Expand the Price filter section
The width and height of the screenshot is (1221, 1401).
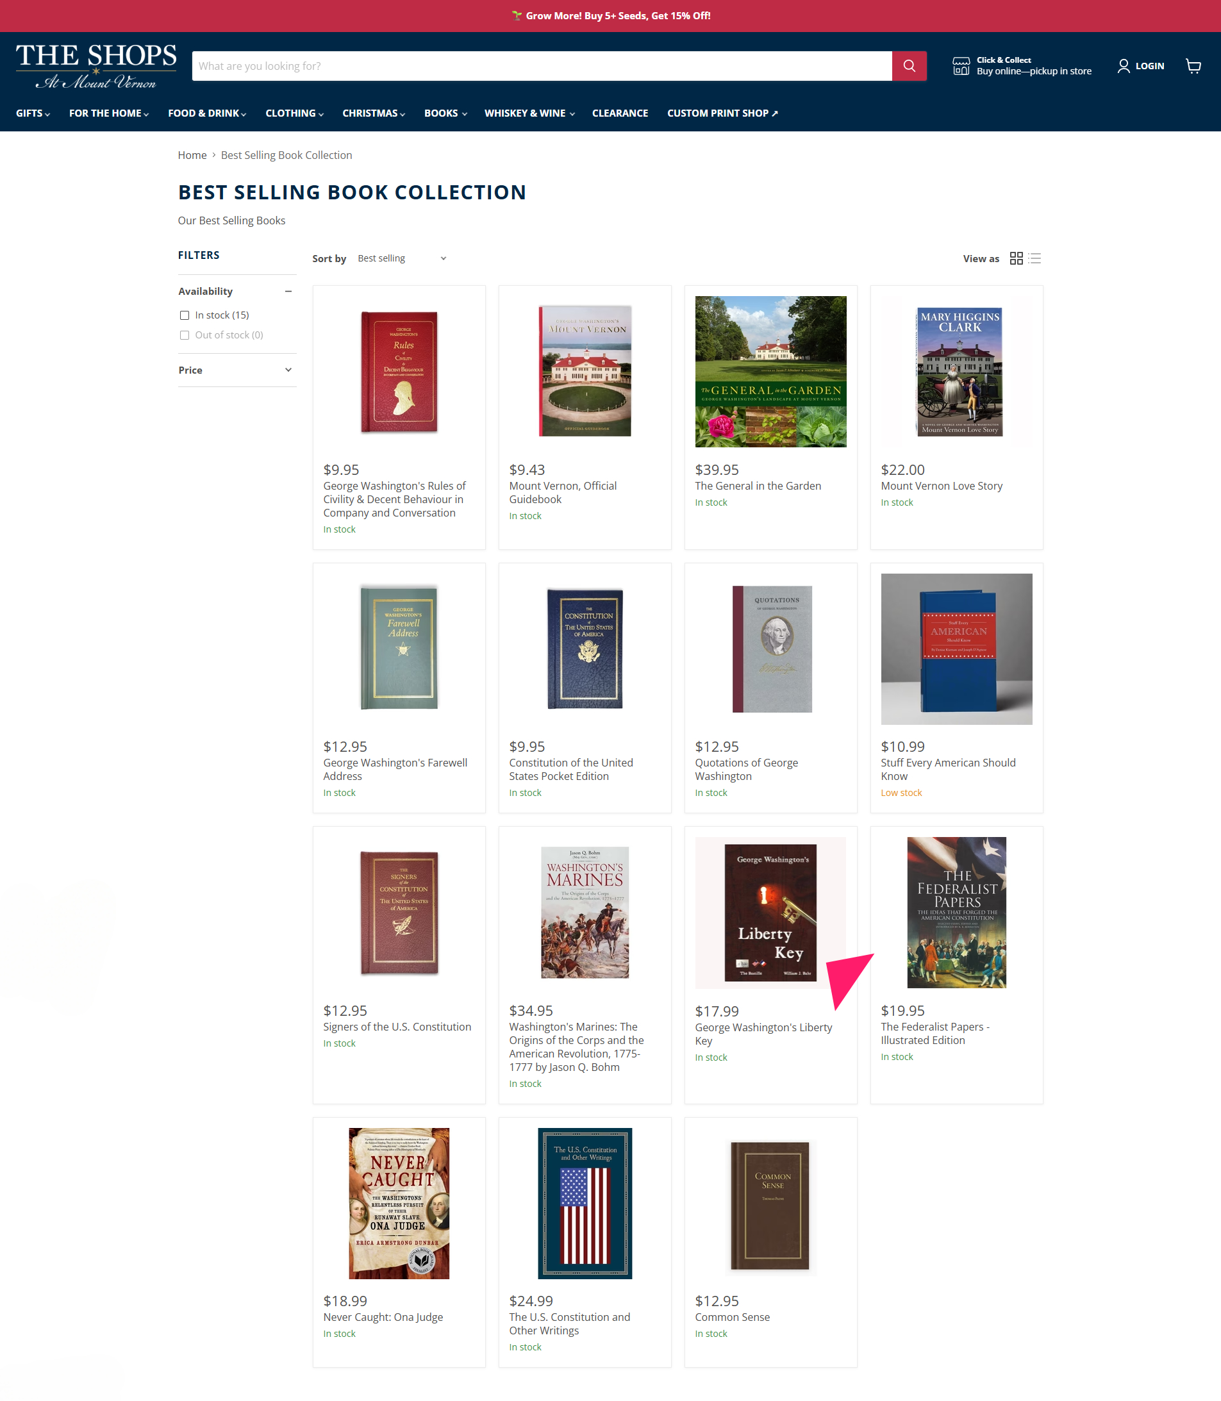click(x=237, y=370)
